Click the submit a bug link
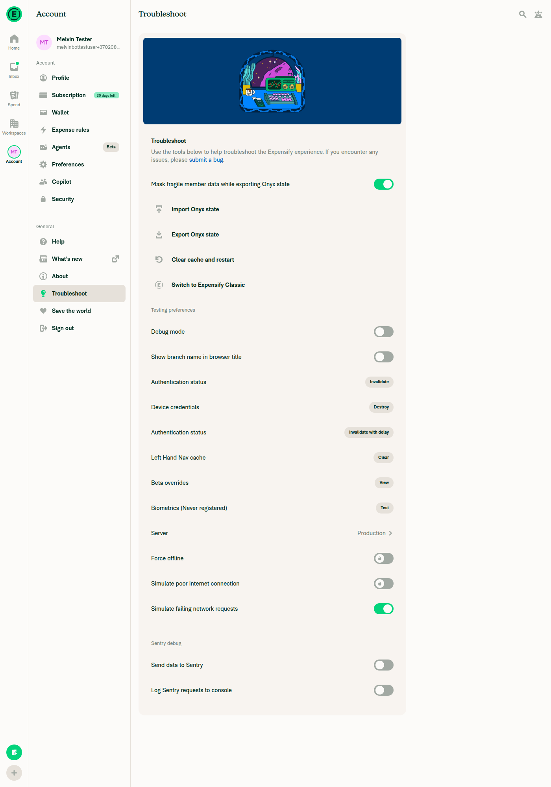551x787 pixels. (x=206, y=160)
